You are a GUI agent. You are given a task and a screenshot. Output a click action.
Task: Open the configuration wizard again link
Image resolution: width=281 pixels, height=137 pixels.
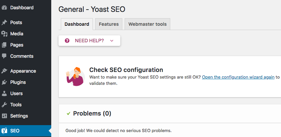coord(238,77)
